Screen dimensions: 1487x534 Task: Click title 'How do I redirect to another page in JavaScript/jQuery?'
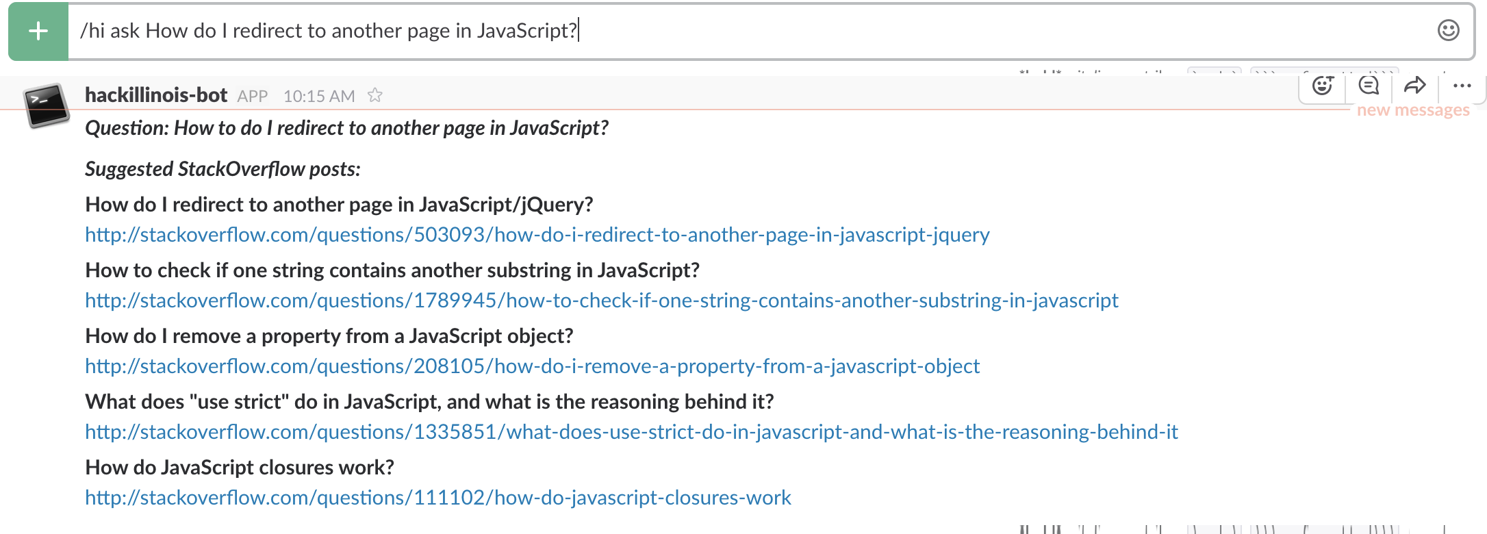[x=339, y=205]
